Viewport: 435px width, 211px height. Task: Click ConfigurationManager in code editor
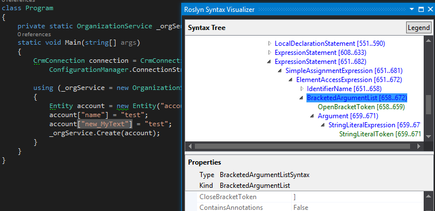coord(88,69)
